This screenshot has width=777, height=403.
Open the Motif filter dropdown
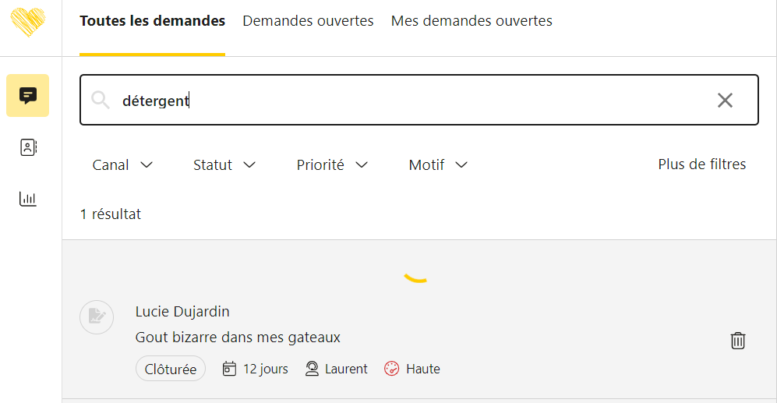click(438, 164)
